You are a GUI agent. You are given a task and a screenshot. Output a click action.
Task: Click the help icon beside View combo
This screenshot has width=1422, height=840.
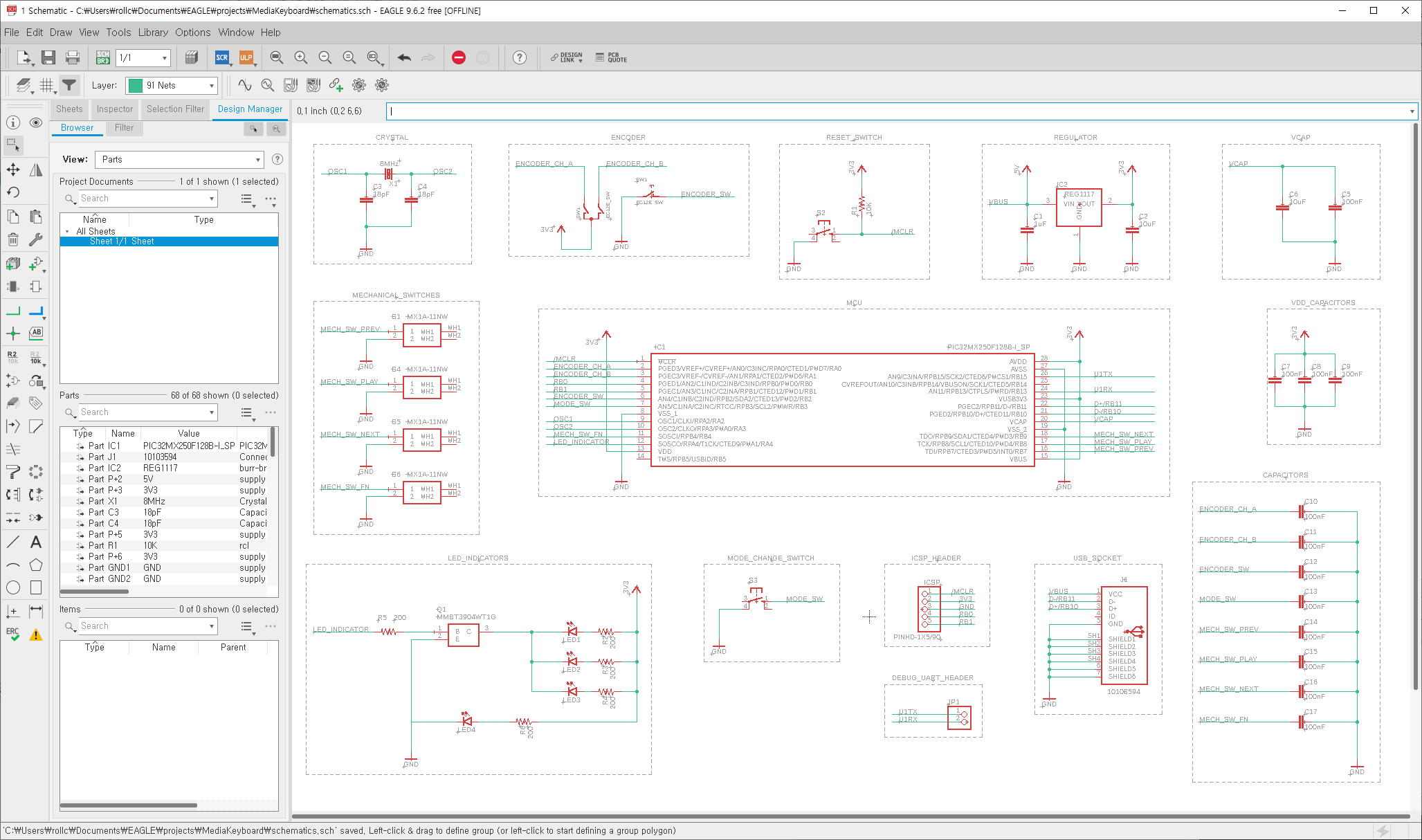pos(277,160)
